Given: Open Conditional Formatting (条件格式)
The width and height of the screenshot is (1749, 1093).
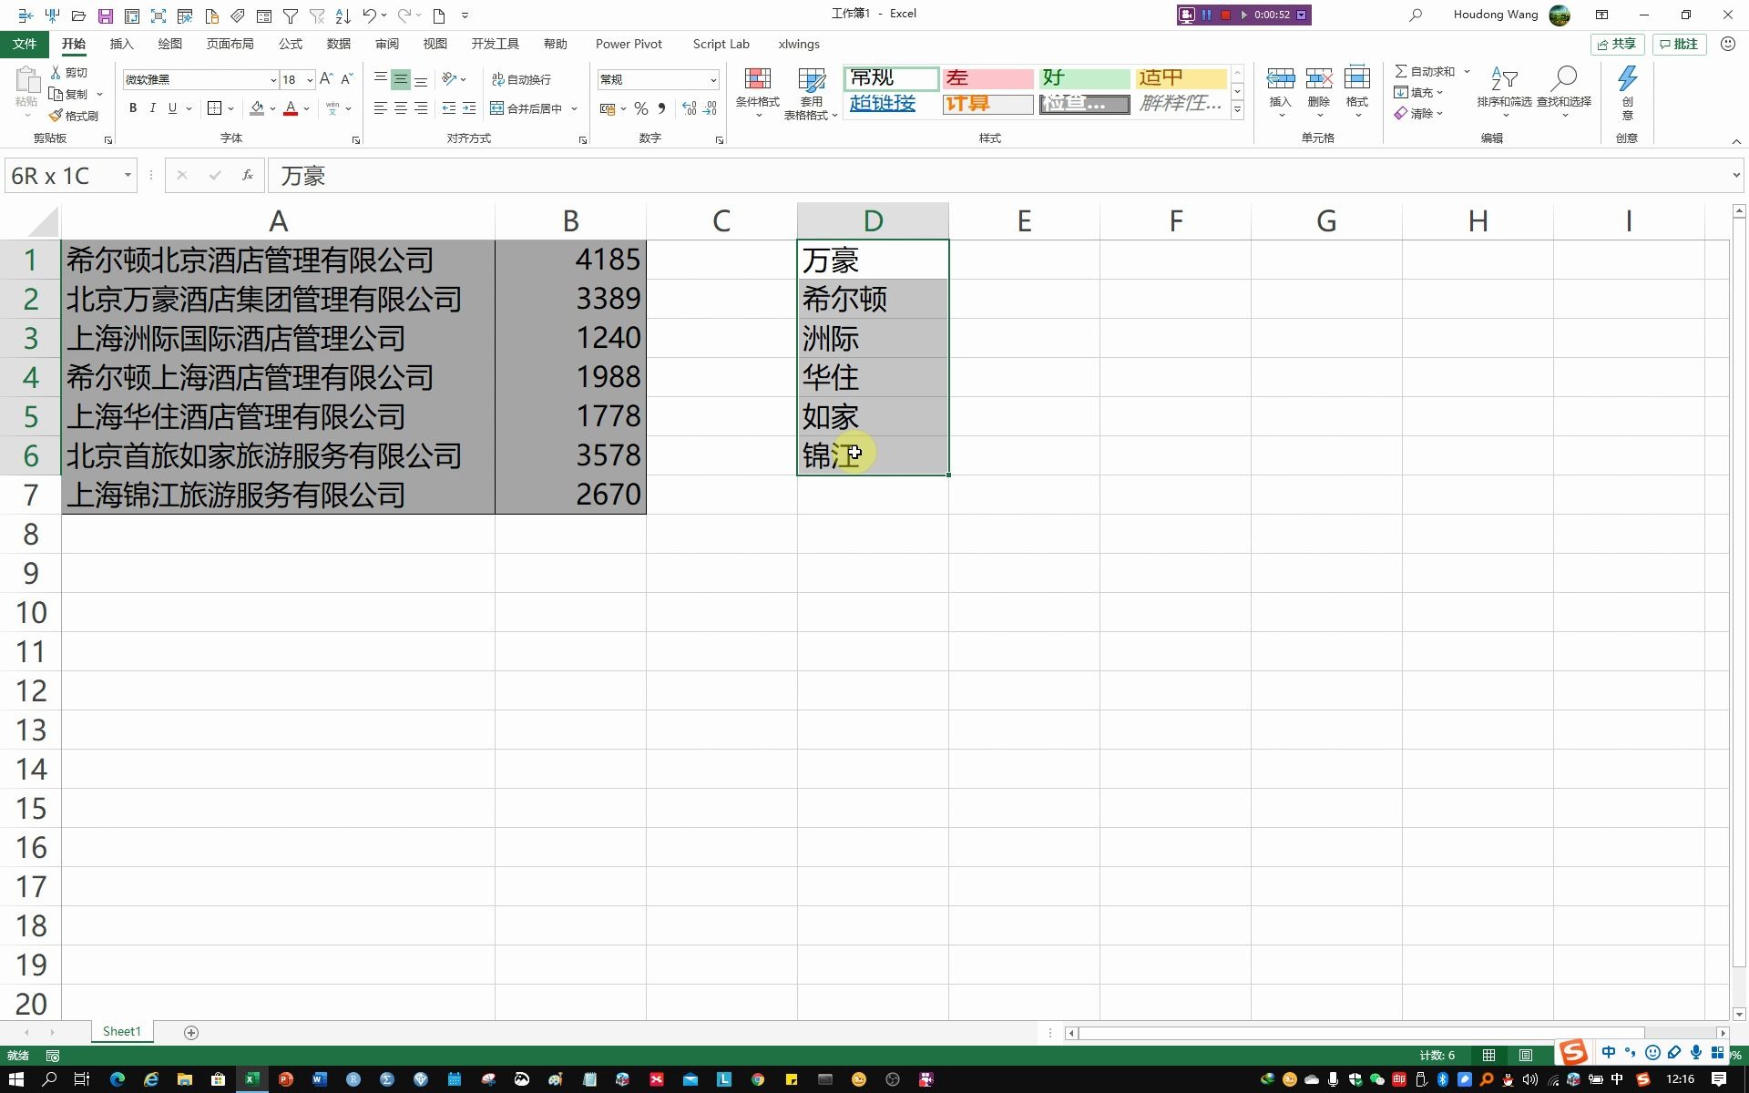Looking at the screenshot, I should point(757,91).
